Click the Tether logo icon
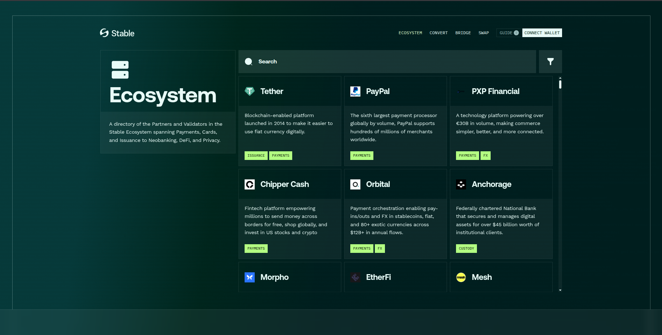 [x=250, y=91]
